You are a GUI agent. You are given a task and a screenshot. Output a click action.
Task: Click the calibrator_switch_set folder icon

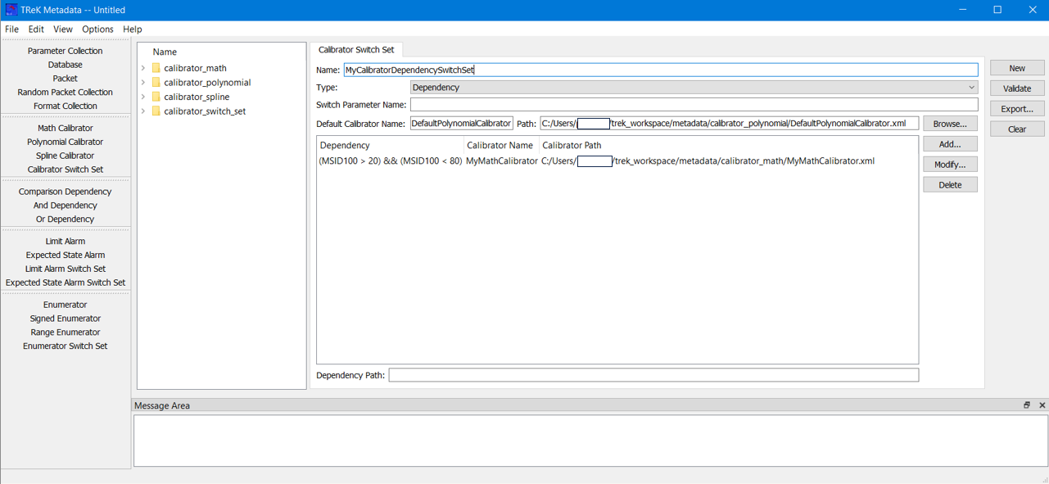click(156, 111)
